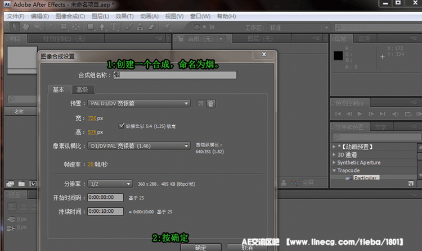Click the local axis mode icon
The width and height of the screenshot is (422, 251).
(x=197, y=27)
